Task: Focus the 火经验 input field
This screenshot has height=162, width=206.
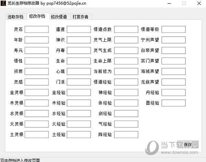Action: pos(79,124)
